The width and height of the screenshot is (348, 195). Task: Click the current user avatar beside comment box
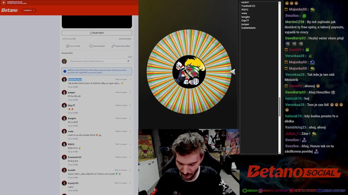pyautogui.click(x=64, y=61)
